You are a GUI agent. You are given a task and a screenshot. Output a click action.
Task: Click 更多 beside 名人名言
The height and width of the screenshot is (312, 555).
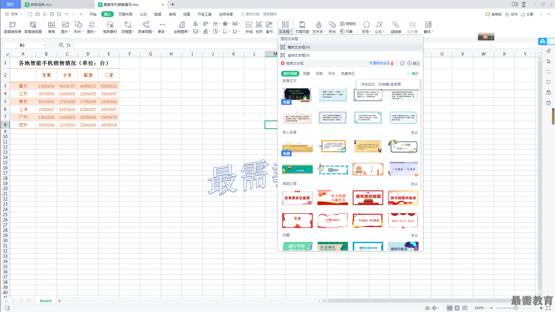coord(415,133)
